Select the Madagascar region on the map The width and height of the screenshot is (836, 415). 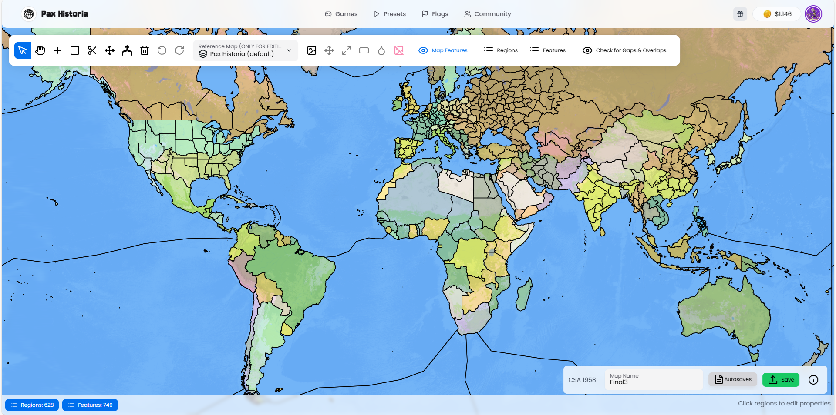(x=524, y=295)
